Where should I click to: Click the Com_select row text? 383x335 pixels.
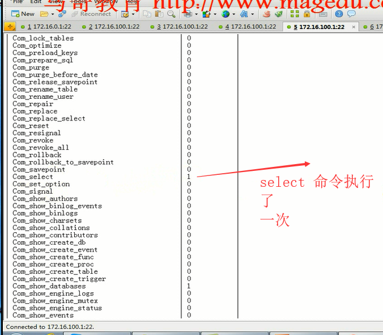click(33, 177)
